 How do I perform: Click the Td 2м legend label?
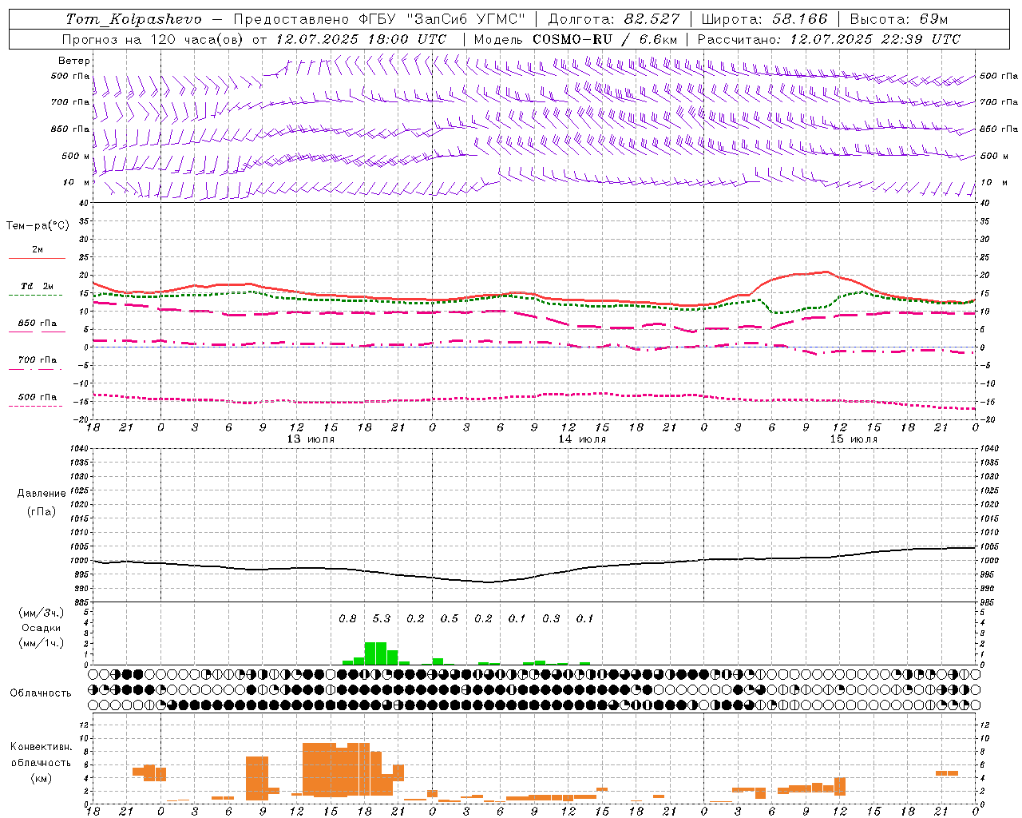point(38,286)
